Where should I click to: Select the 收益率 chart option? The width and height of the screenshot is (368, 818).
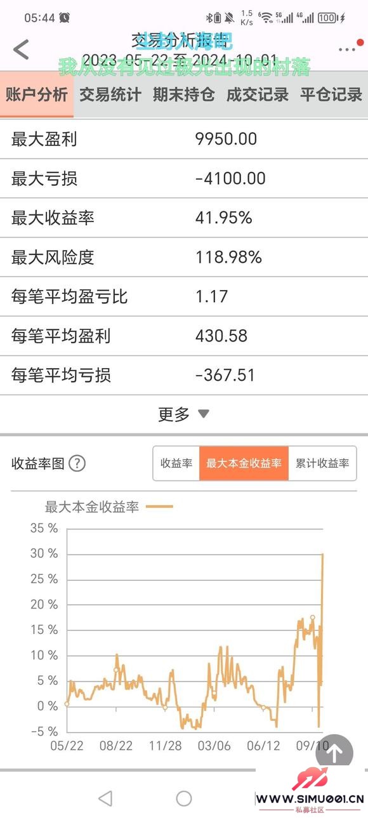click(176, 463)
